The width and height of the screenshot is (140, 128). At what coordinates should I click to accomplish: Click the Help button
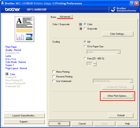point(127,124)
